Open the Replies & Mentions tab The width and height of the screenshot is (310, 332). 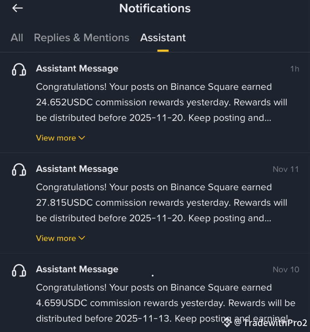(x=82, y=37)
